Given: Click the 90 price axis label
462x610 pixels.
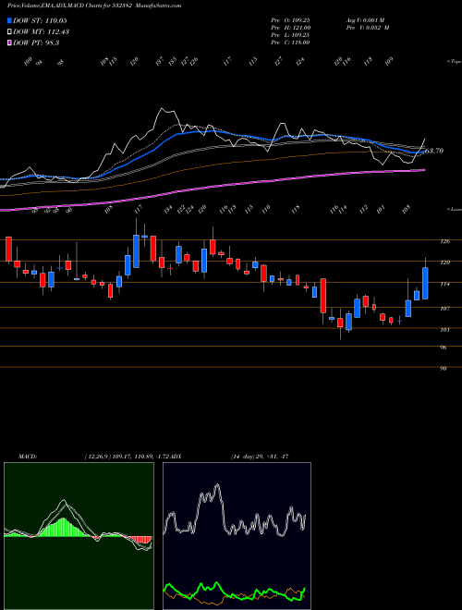Looking at the screenshot, I should 443,369.
